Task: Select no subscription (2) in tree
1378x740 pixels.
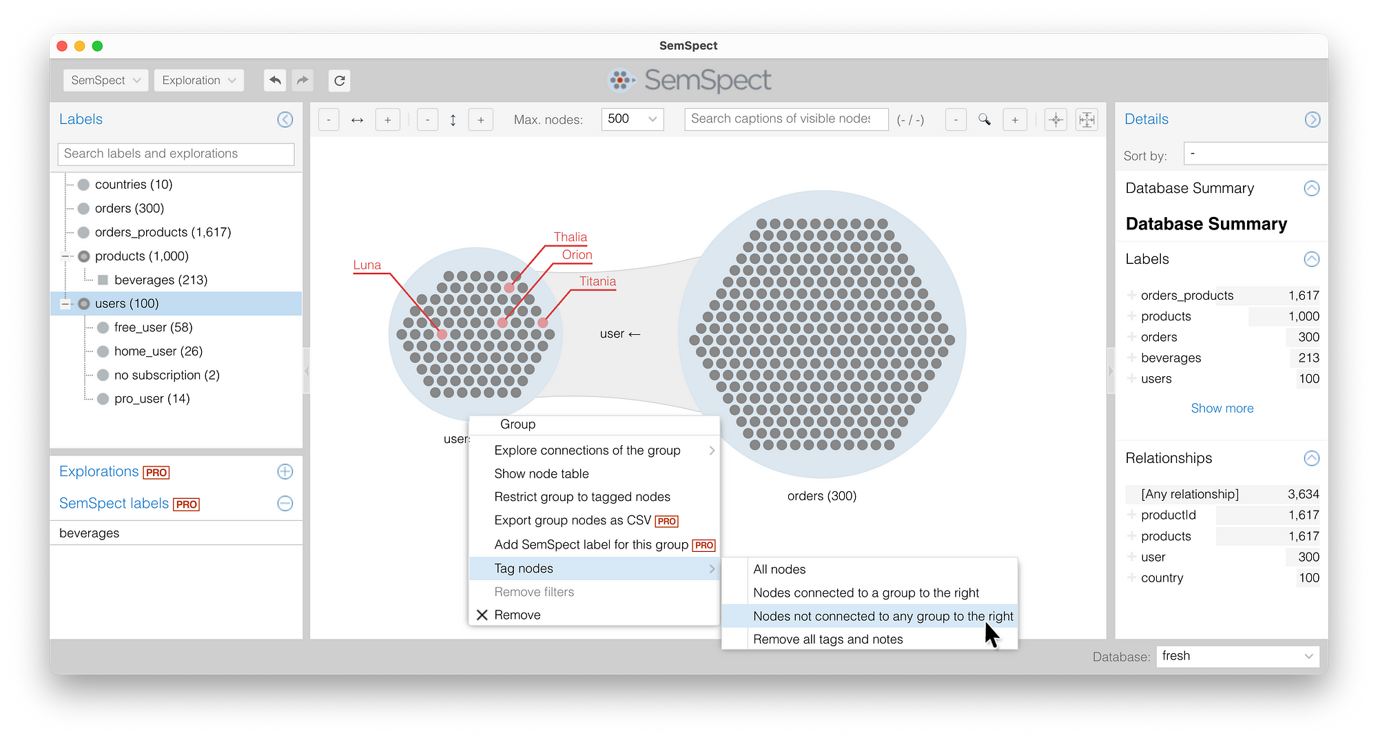Action: [x=167, y=376]
